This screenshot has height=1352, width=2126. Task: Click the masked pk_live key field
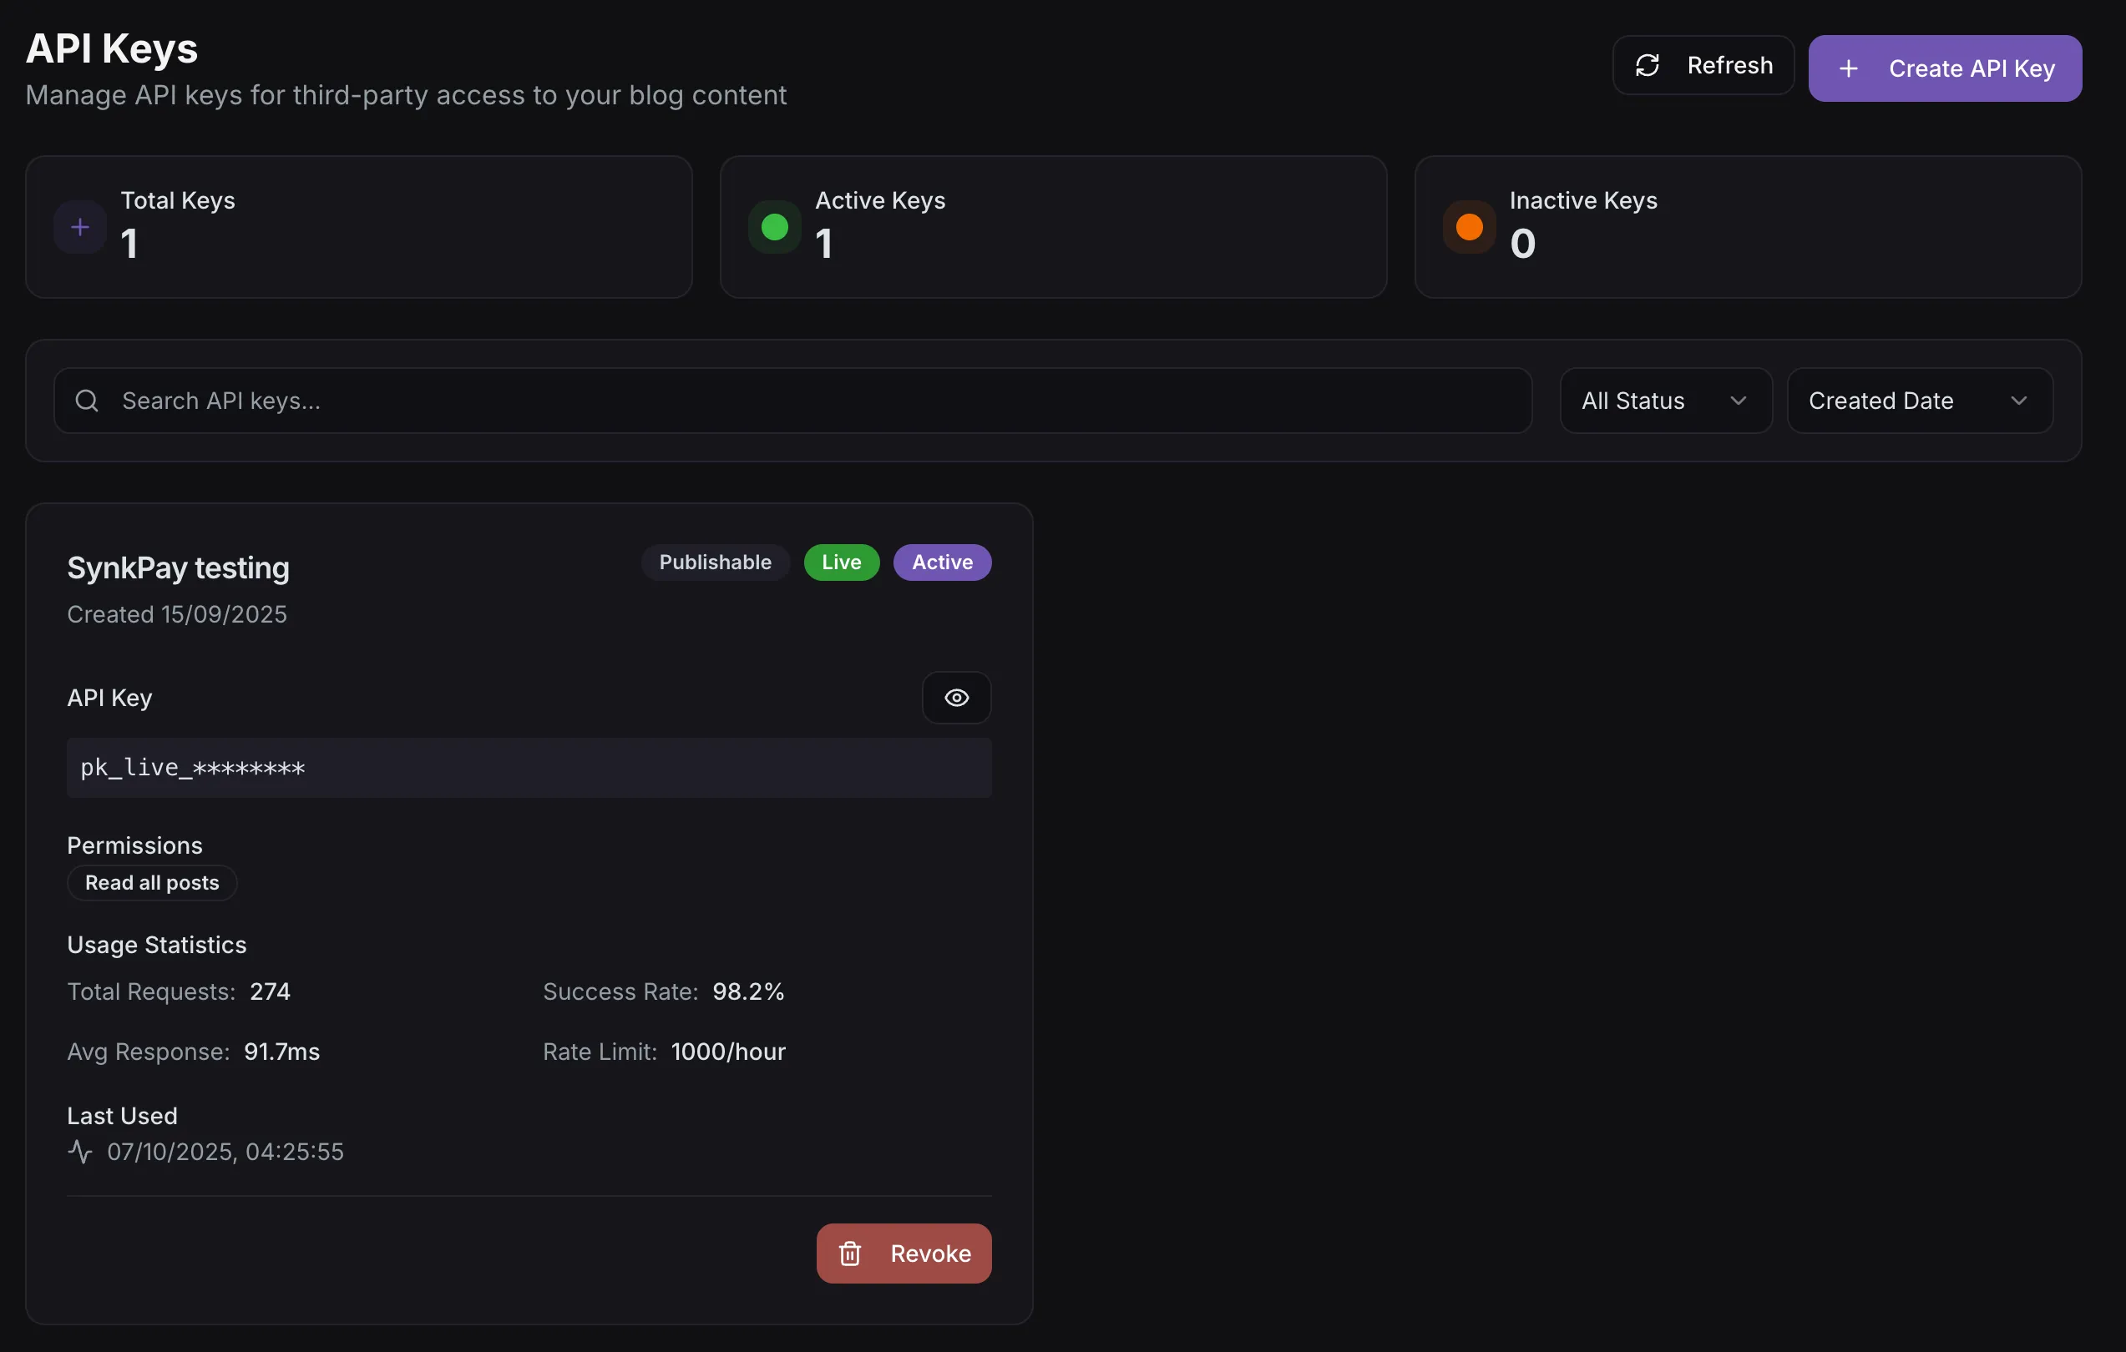(529, 768)
